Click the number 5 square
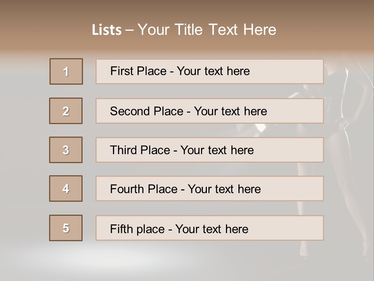This screenshot has width=374, height=281. pos(66,228)
